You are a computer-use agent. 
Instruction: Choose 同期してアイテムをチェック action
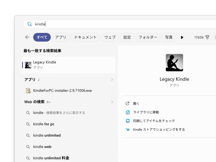(154, 121)
